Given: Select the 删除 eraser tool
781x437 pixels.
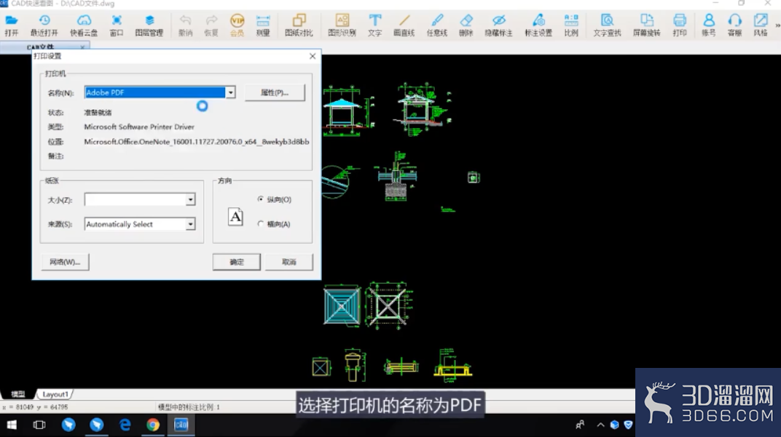Looking at the screenshot, I should (466, 25).
